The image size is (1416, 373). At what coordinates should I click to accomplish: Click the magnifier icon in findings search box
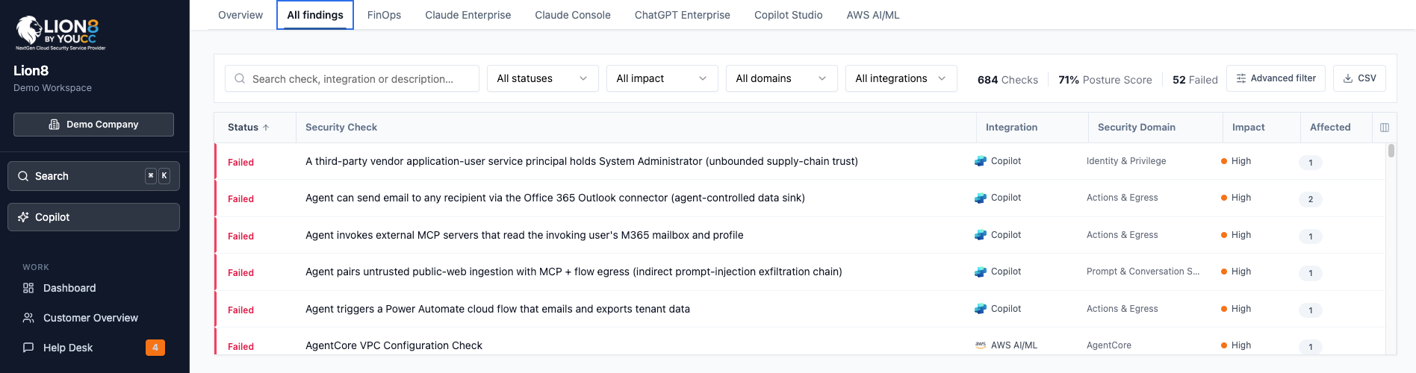tap(240, 78)
